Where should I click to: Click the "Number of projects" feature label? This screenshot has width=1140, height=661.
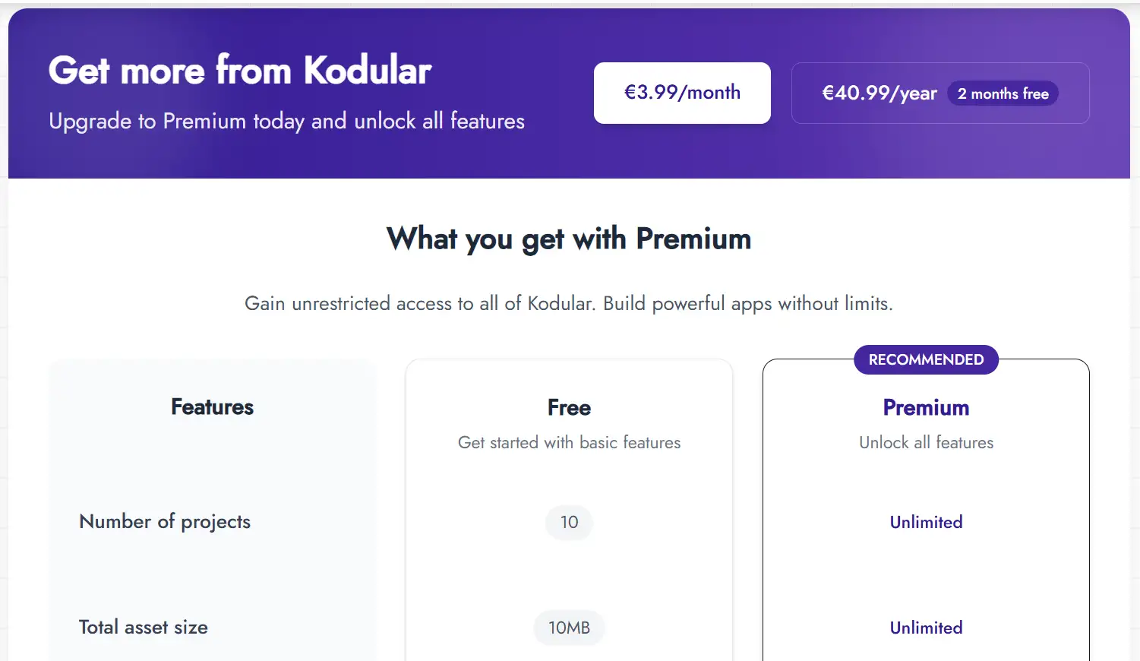165,521
